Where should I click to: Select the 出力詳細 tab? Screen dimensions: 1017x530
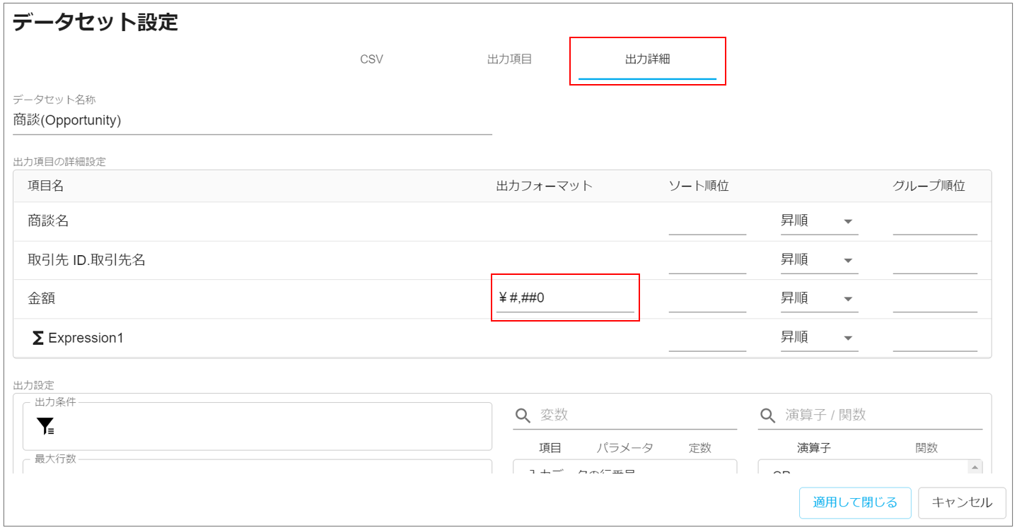(647, 59)
